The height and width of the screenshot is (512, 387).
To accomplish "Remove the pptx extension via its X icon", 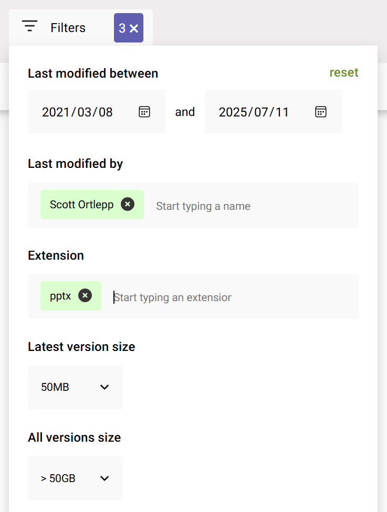I will 85,295.
